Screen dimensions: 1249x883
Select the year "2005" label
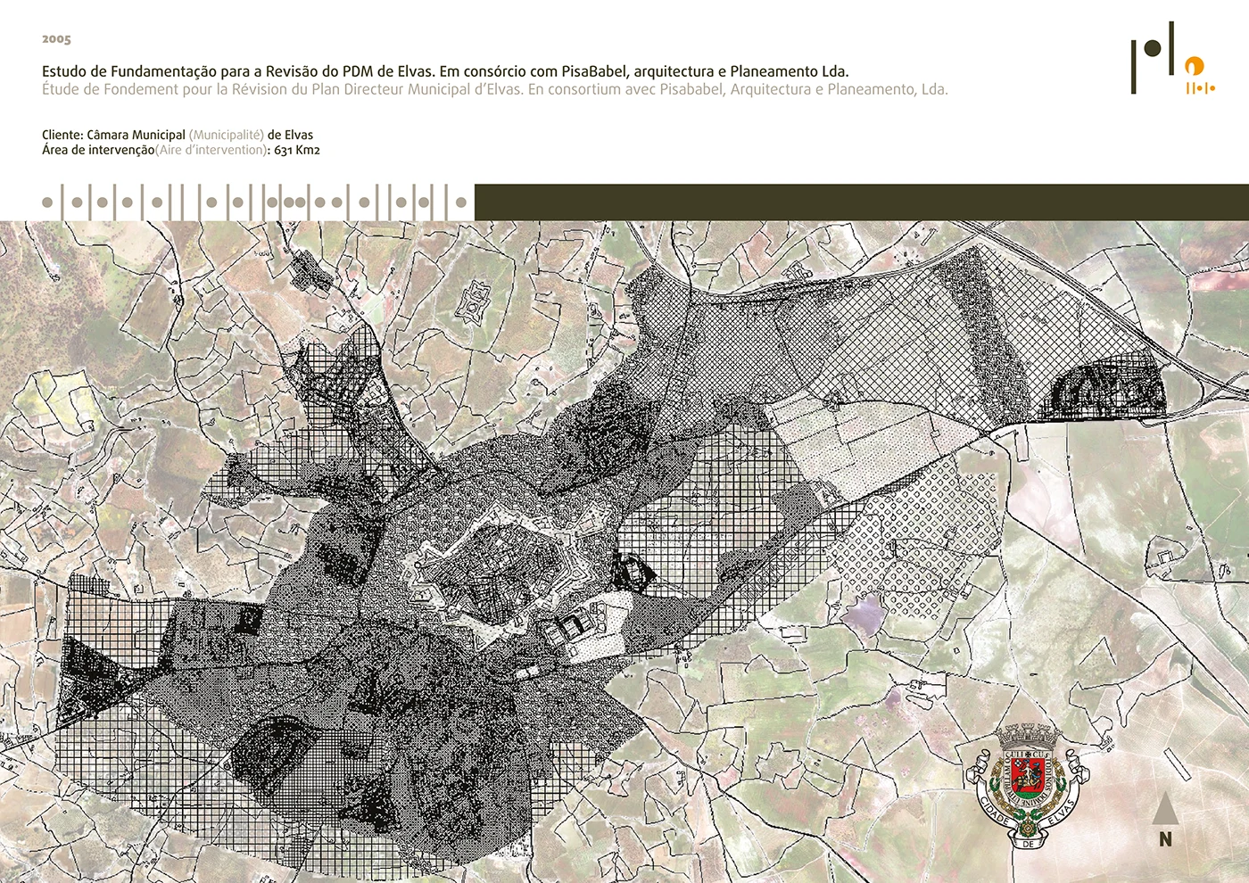tap(56, 39)
